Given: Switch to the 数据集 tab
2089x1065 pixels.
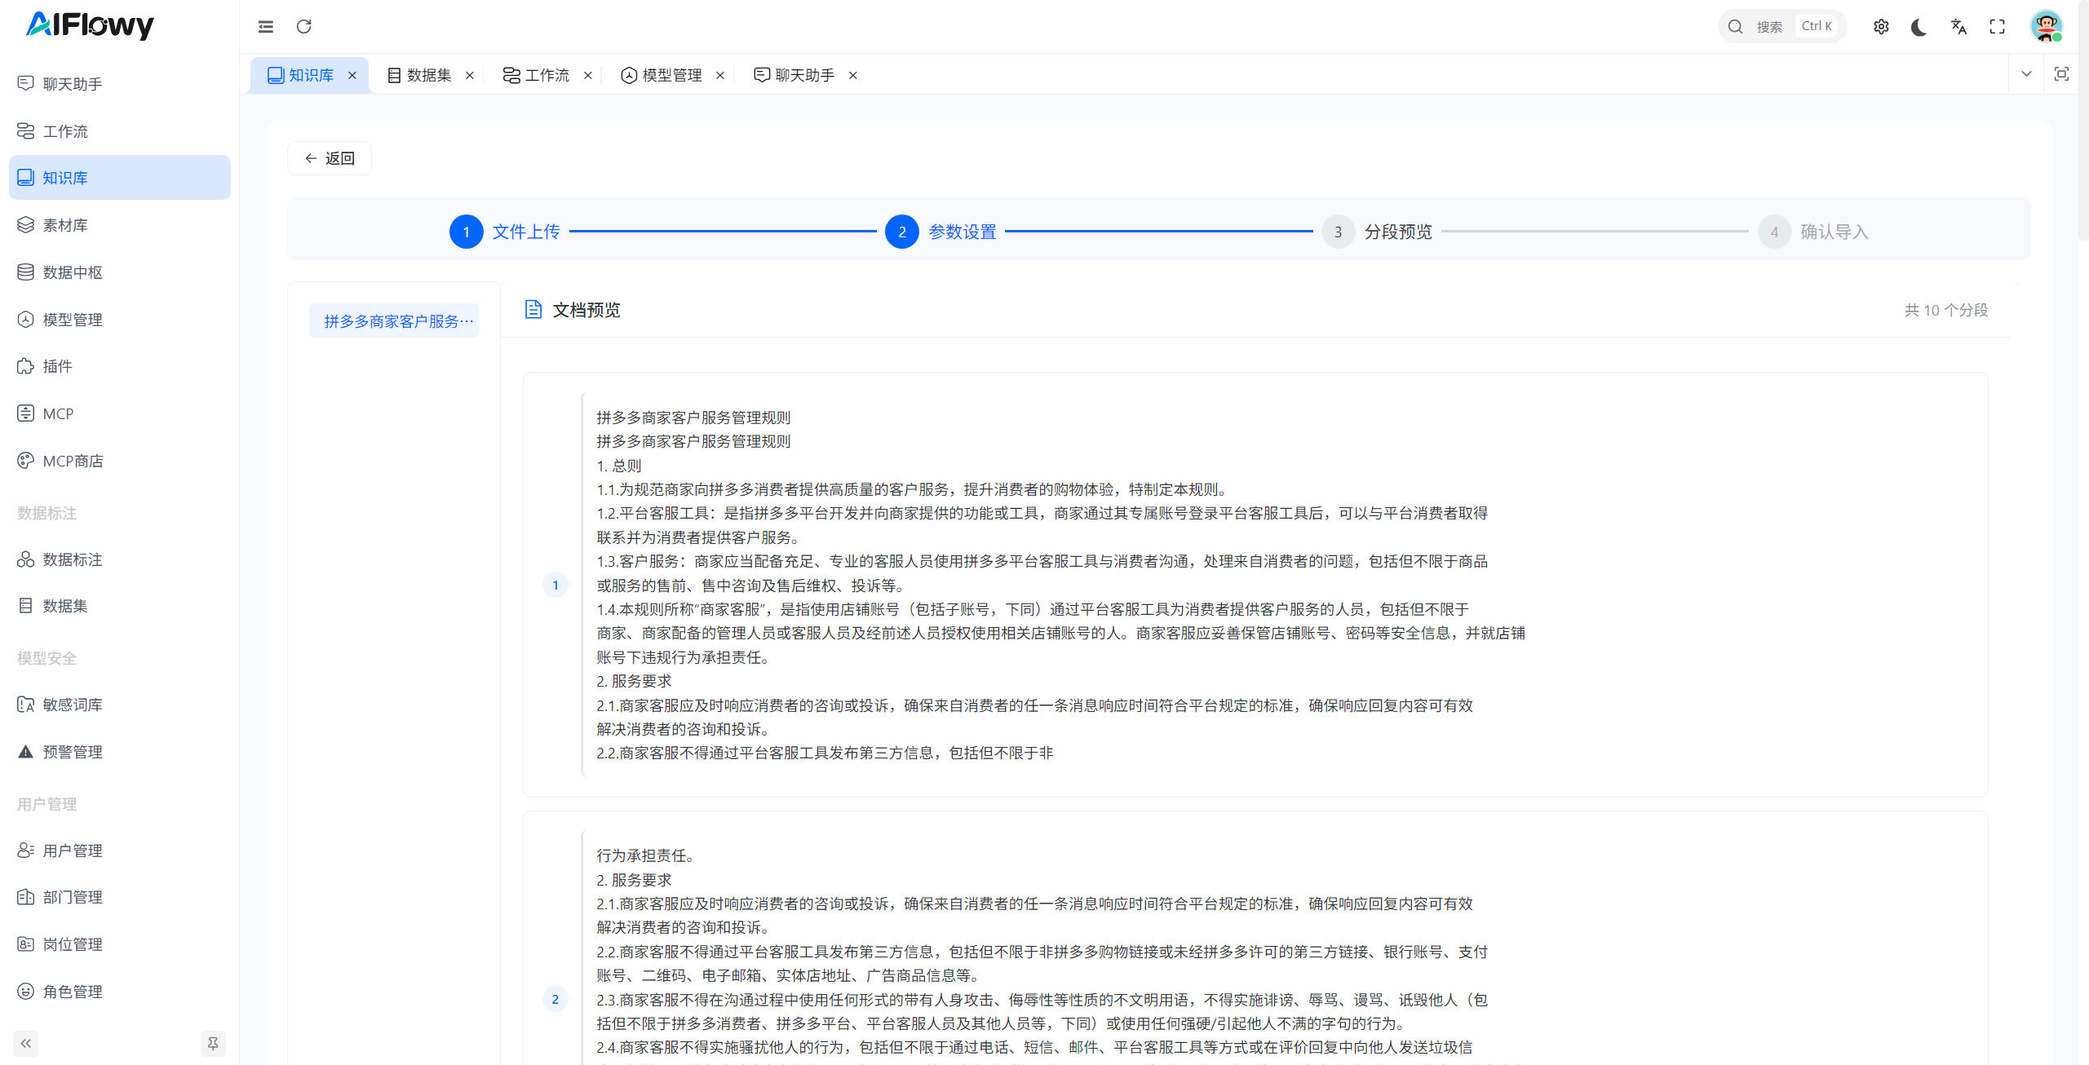Looking at the screenshot, I should 427,74.
